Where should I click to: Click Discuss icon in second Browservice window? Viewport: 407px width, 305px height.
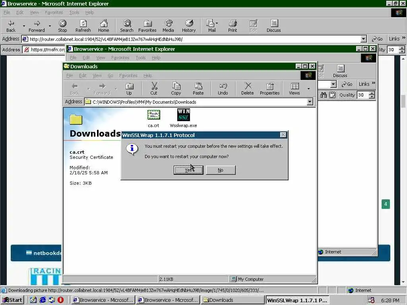pyautogui.click(x=340, y=71)
